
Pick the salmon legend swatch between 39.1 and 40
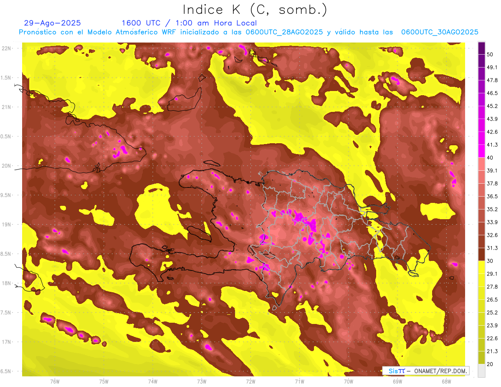[481, 164]
